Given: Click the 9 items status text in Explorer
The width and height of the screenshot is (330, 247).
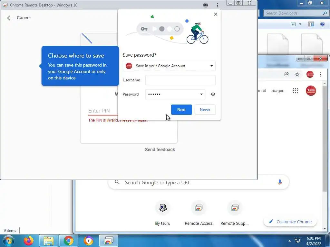Looking at the screenshot, I should pos(10,230).
